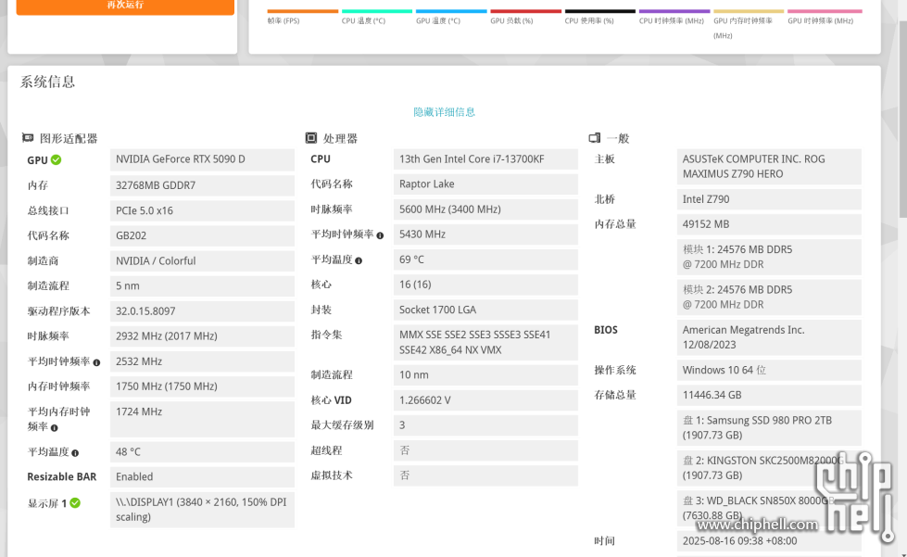Screen dimensions: 907x557
Task: Click the 模块 1 memory module entry
Action: point(769,257)
